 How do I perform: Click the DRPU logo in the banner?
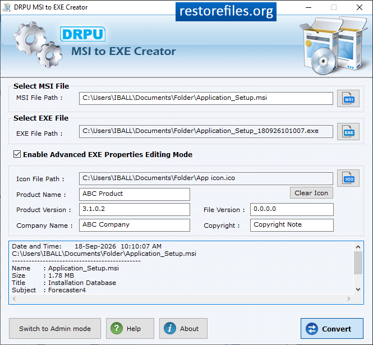(x=82, y=34)
